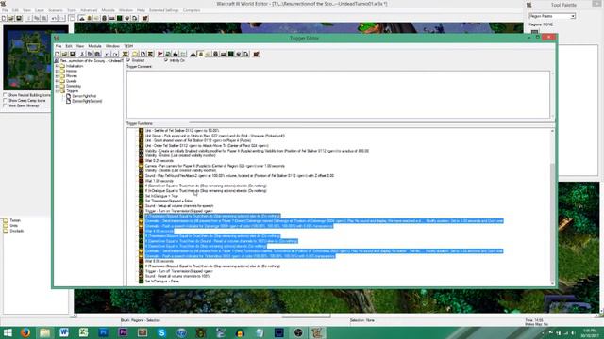This screenshot has width=604, height=339.
Task: Click New Trigger page icon in Trigger Editor
Action: 143,55
